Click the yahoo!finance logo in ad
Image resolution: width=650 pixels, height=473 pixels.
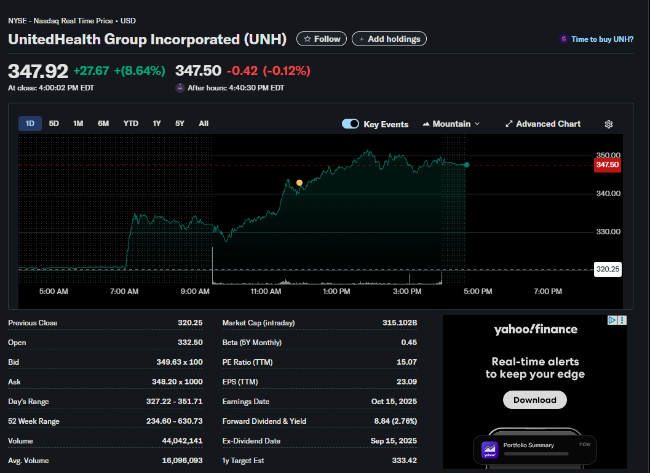click(536, 329)
